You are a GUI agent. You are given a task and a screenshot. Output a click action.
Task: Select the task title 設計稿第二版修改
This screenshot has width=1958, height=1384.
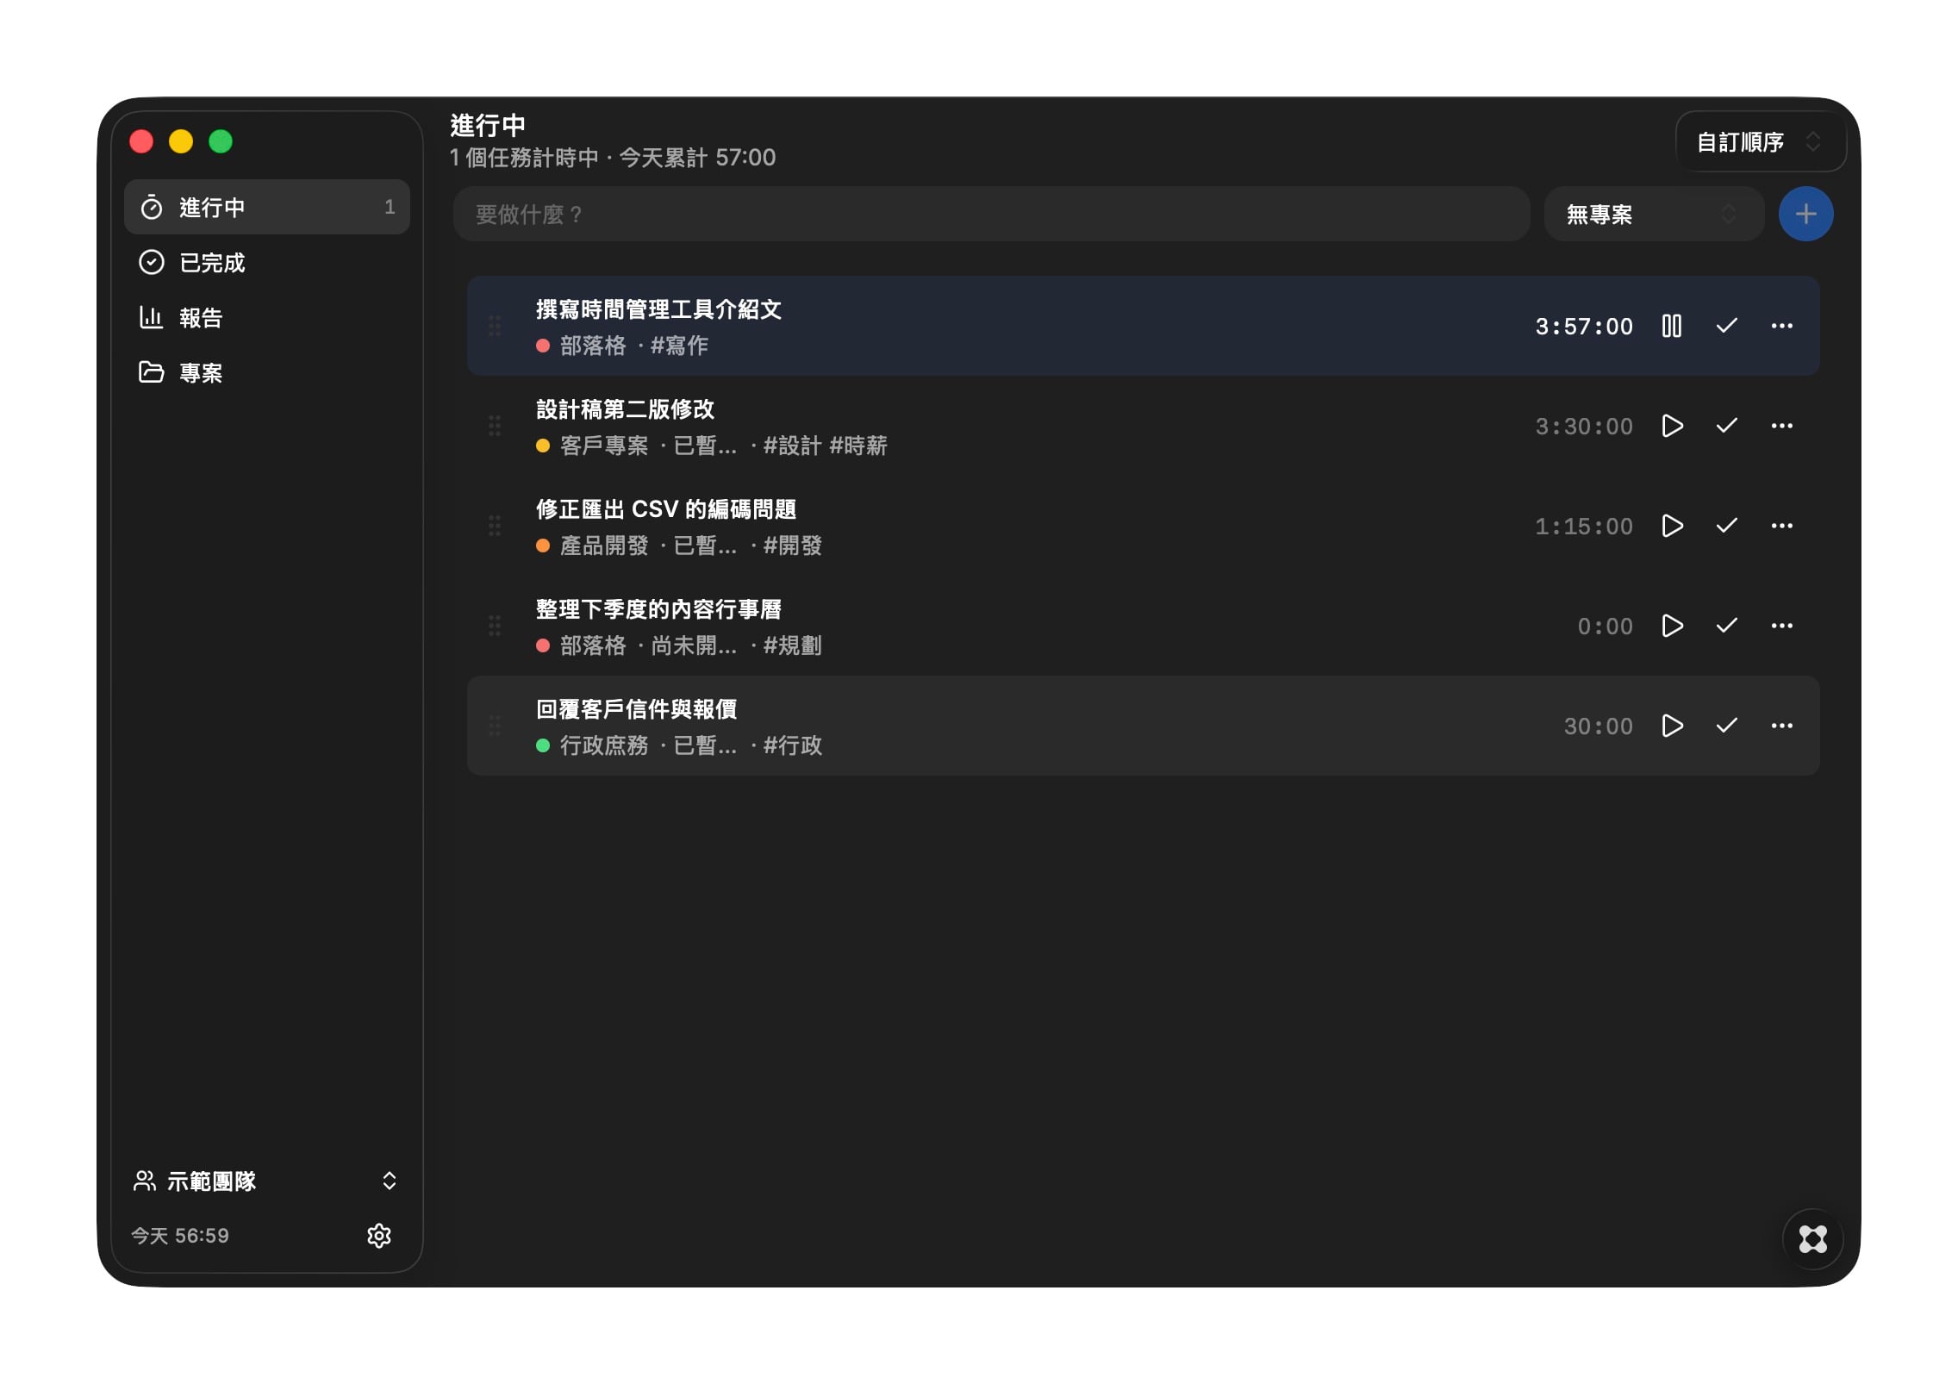(x=625, y=409)
